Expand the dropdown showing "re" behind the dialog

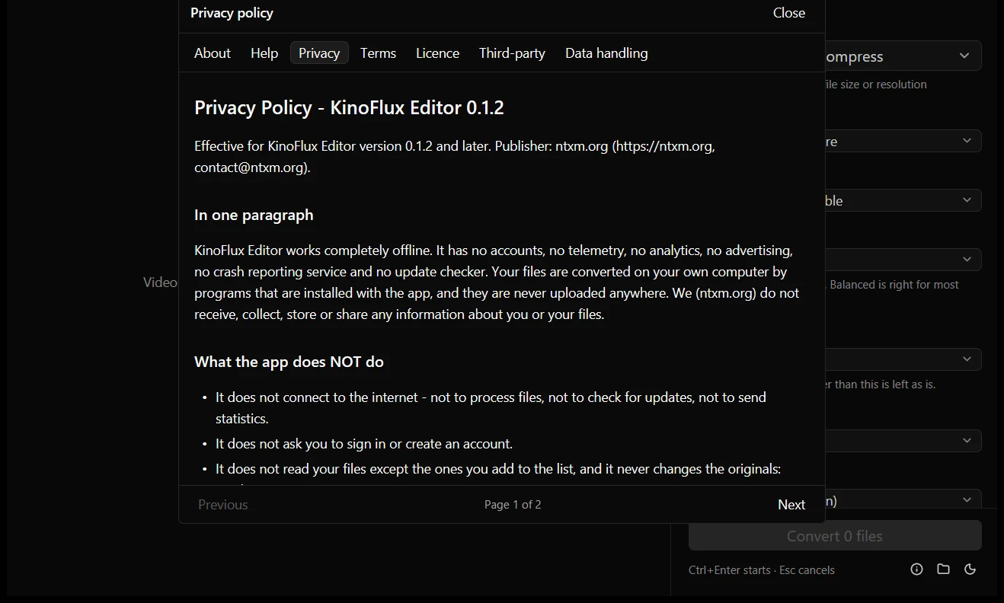(903, 141)
